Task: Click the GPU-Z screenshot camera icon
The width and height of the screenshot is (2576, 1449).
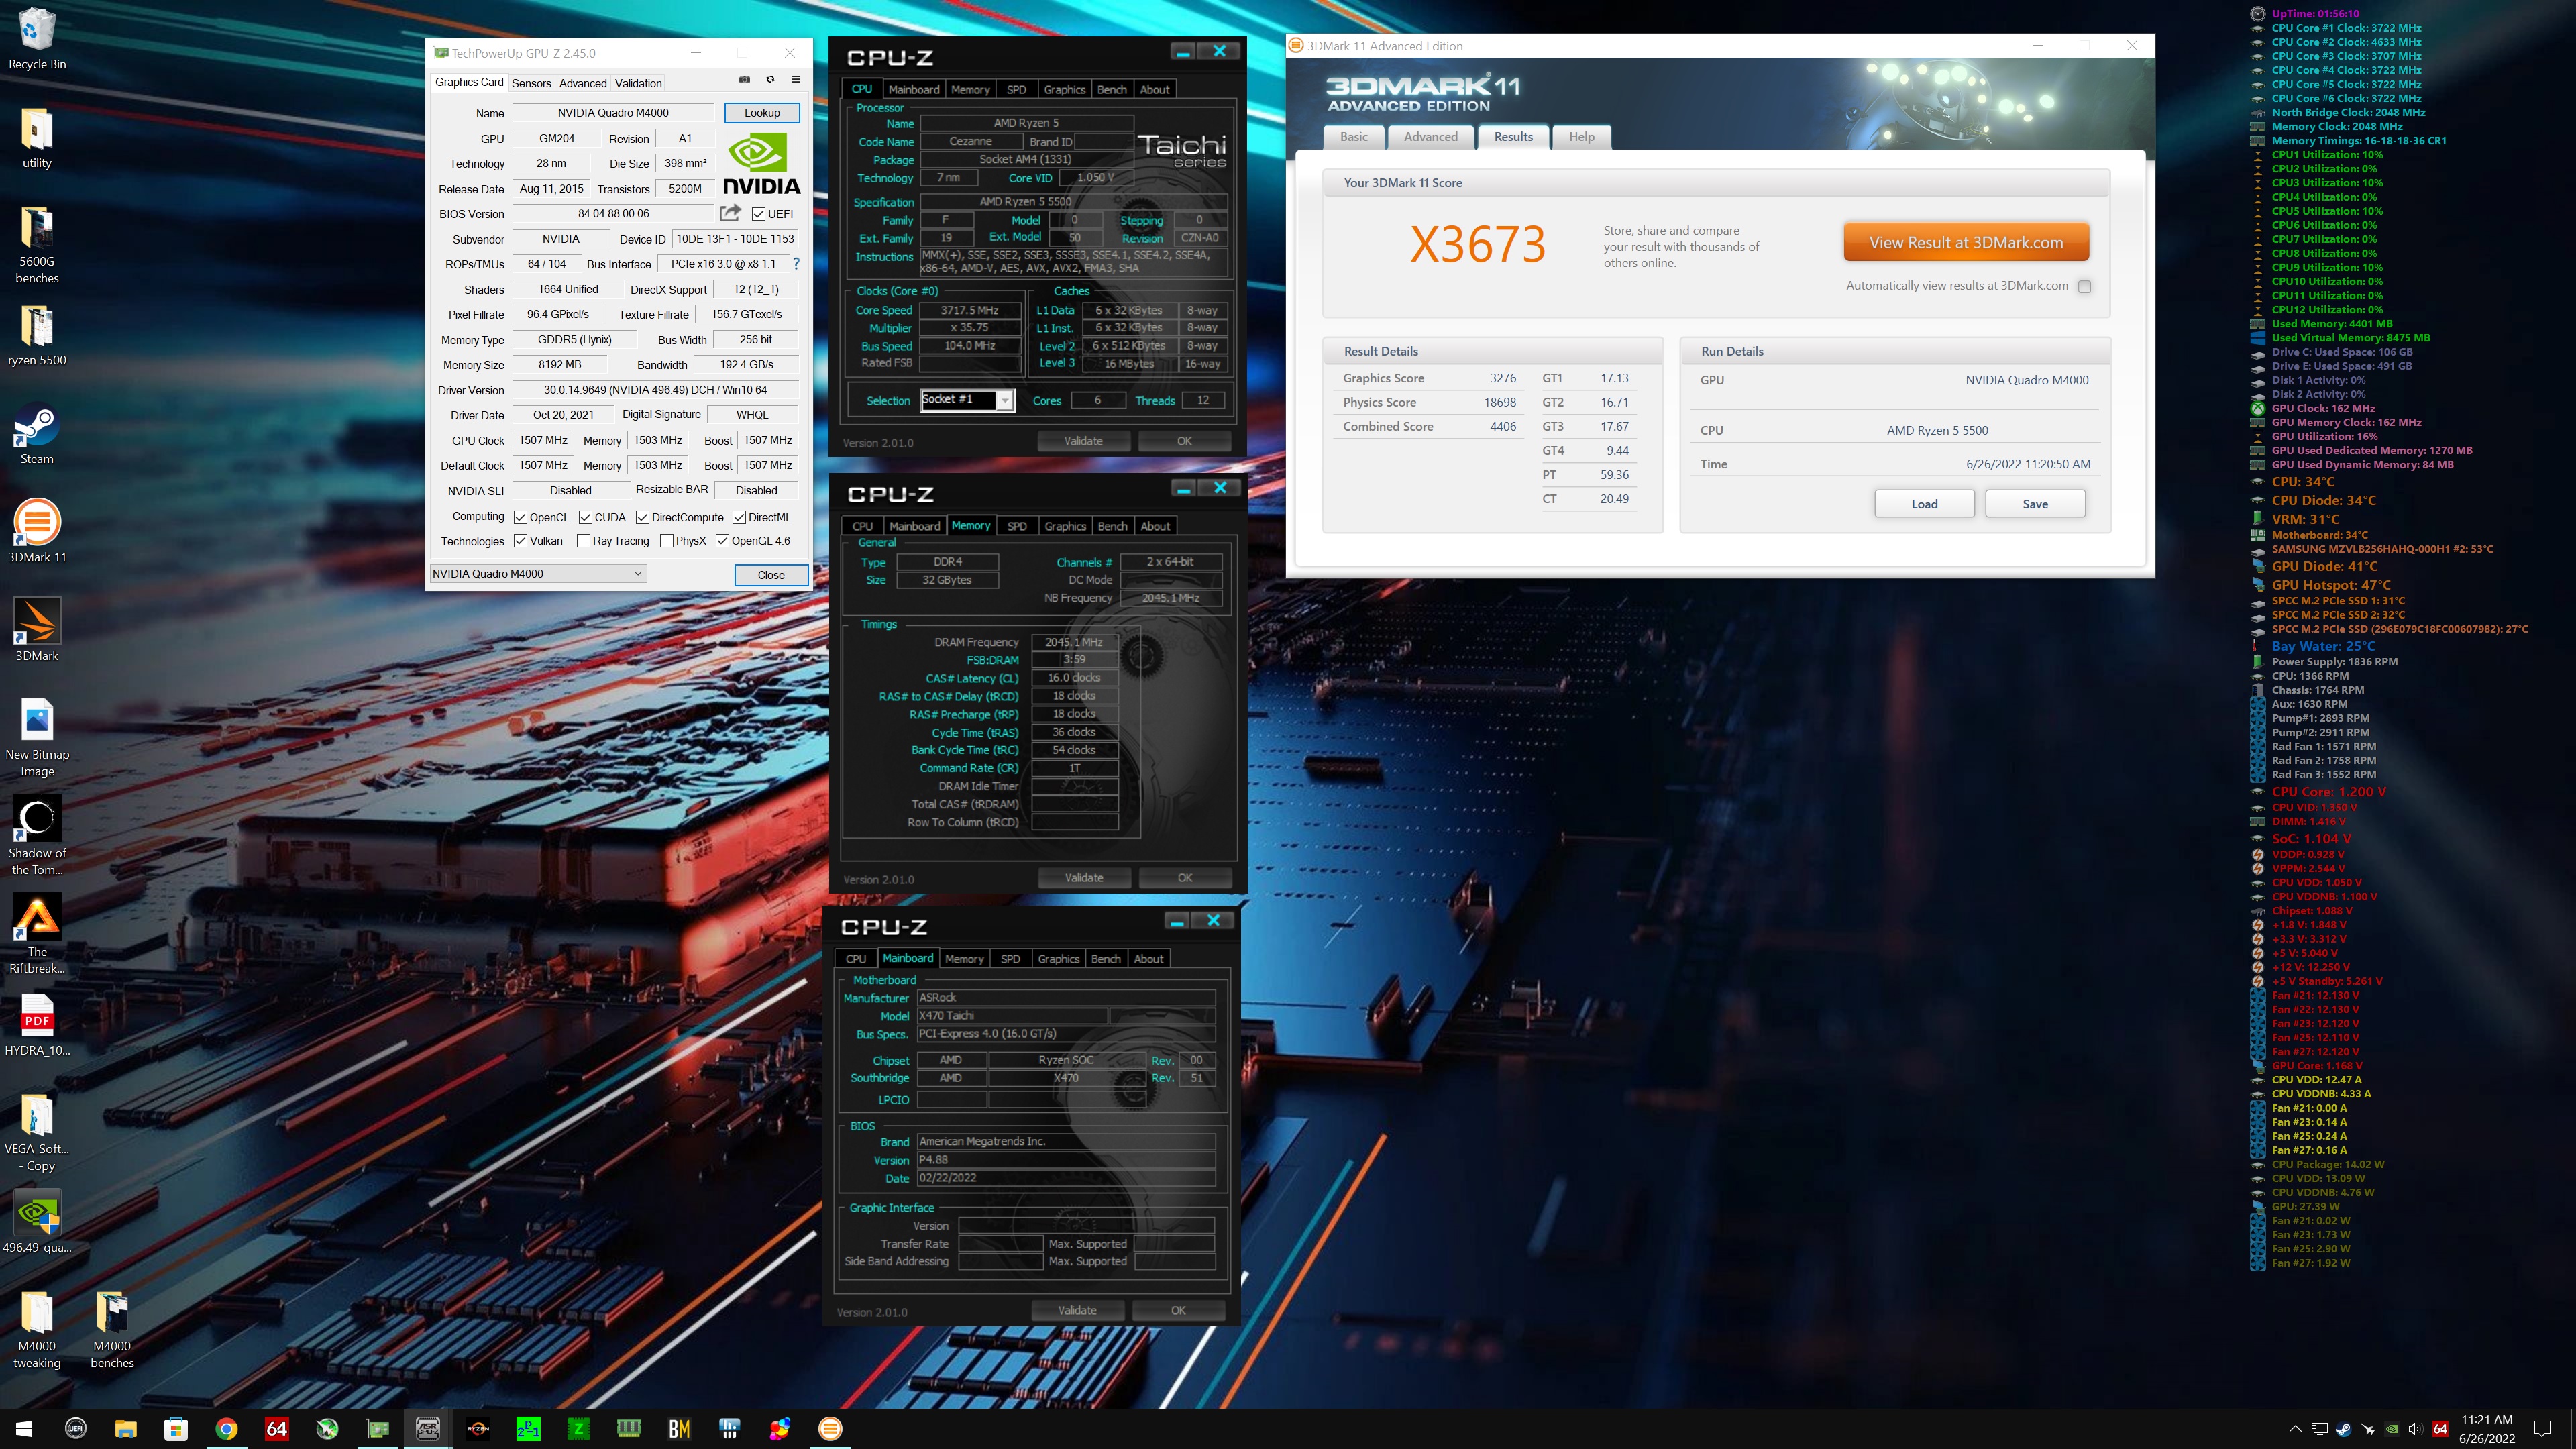Action: point(744,80)
